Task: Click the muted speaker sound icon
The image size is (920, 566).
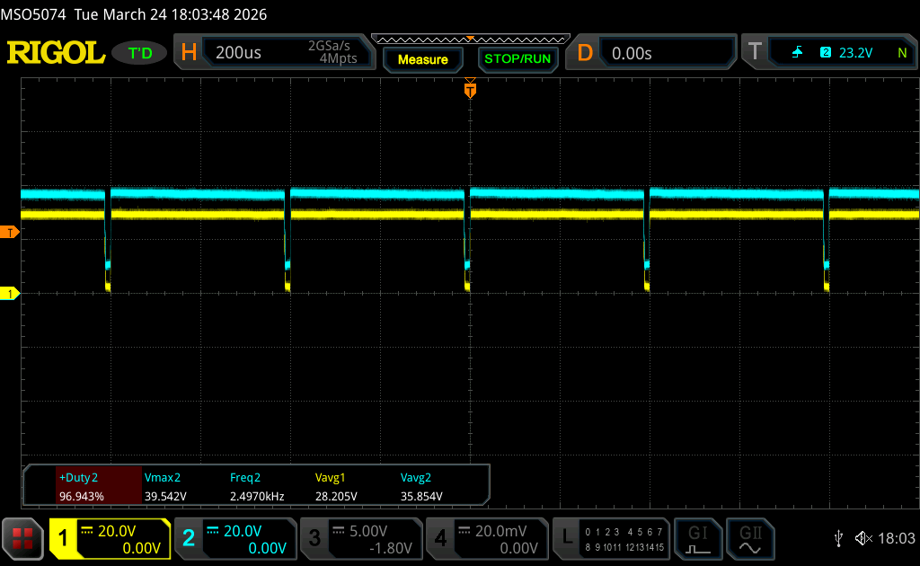Action: point(863,538)
